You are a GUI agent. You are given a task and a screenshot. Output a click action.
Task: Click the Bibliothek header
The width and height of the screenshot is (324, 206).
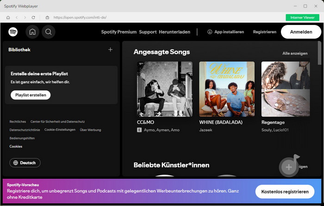(19, 50)
